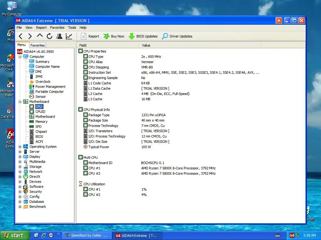Click AIDA64 tray icon near the clock
The height and width of the screenshot is (240, 321).
292,236
